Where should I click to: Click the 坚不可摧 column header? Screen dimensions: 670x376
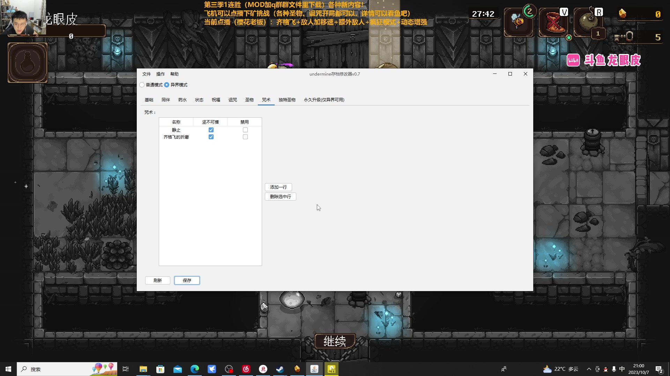click(x=210, y=122)
